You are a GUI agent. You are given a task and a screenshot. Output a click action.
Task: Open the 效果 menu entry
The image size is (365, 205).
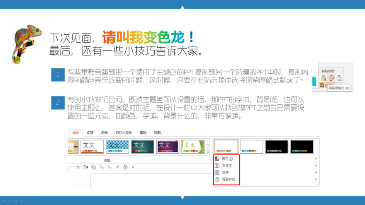click(225, 172)
